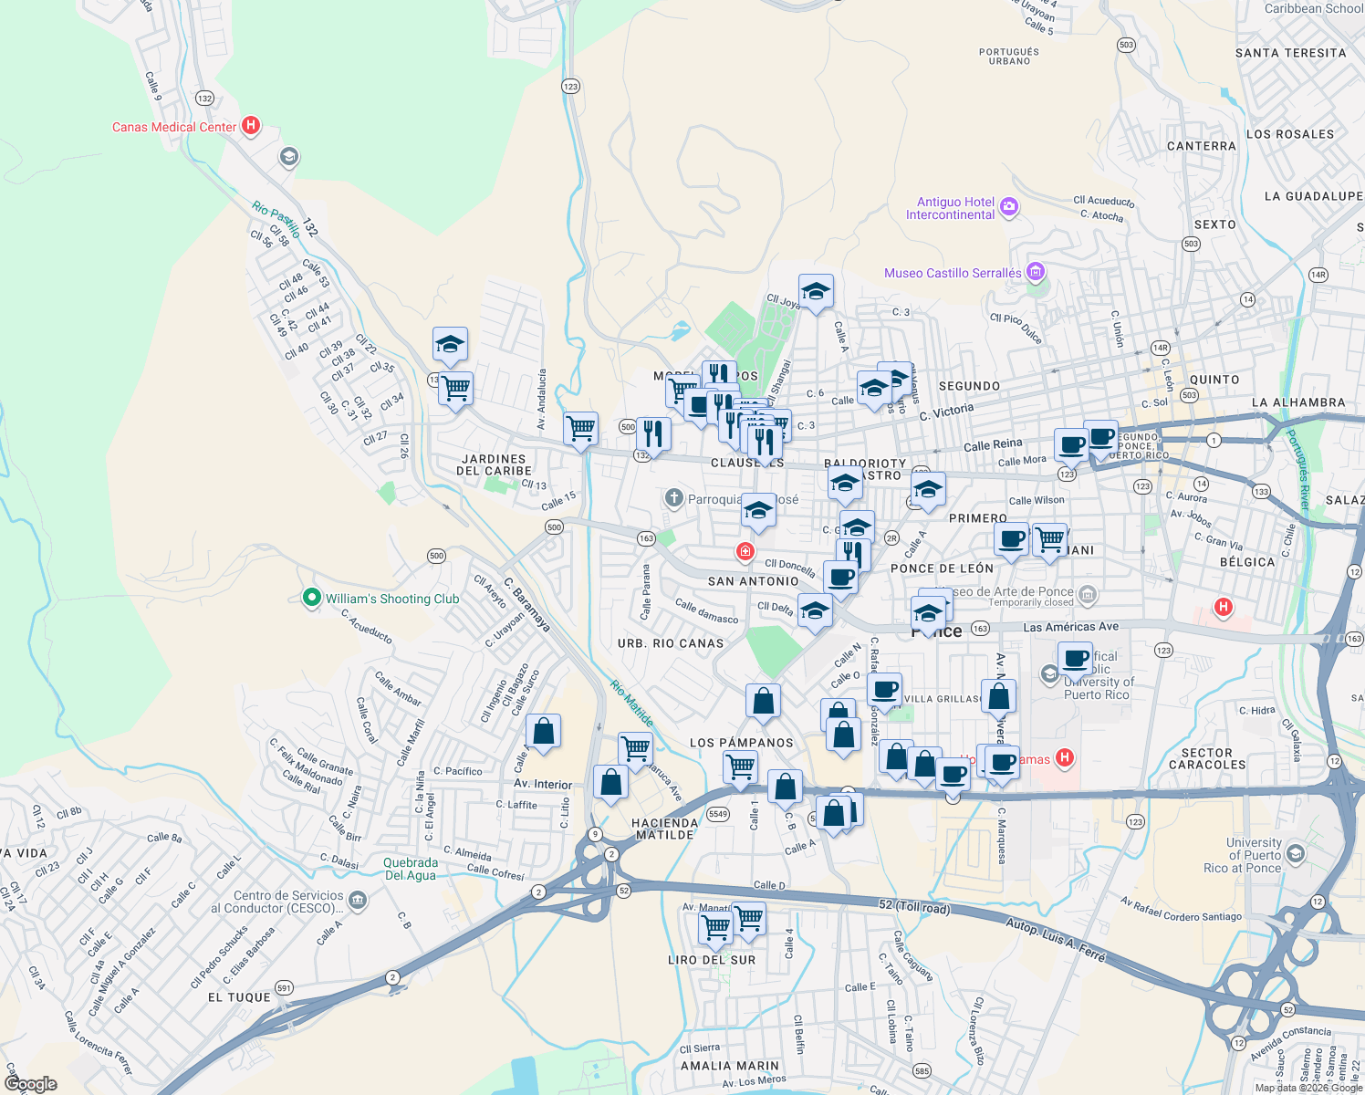This screenshot has height=1095, width=1365.
Task: Select the school marker beside Cll Delta
Action: (x=815, y=611)
